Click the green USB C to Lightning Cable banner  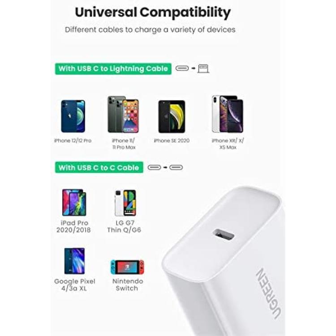(113, 69)
